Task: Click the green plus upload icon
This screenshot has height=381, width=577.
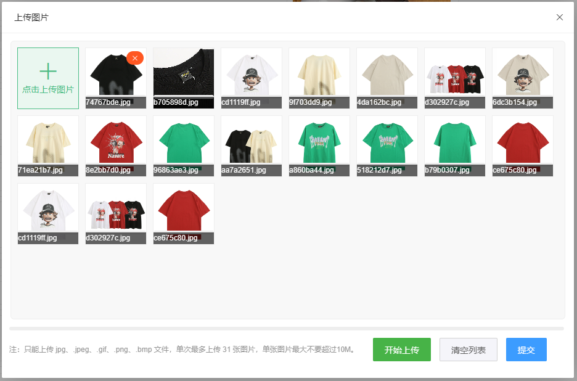Action: click(x=48, y=72)
